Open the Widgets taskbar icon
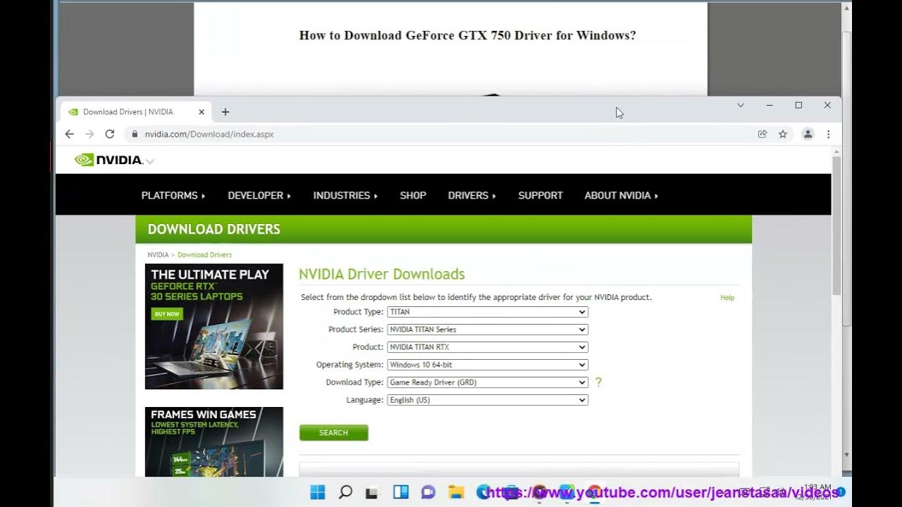 (400, 492)
